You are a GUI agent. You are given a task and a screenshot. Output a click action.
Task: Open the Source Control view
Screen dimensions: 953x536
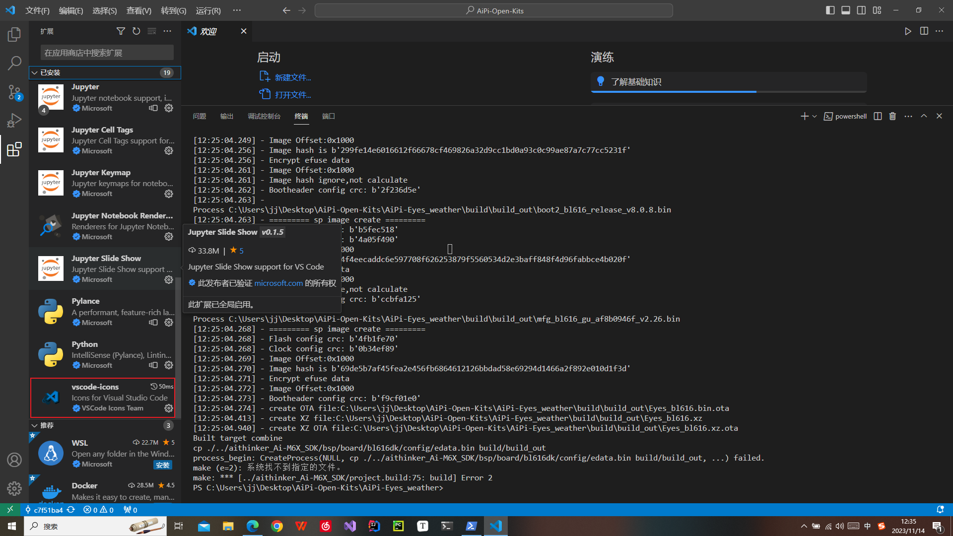pos(14,92)
